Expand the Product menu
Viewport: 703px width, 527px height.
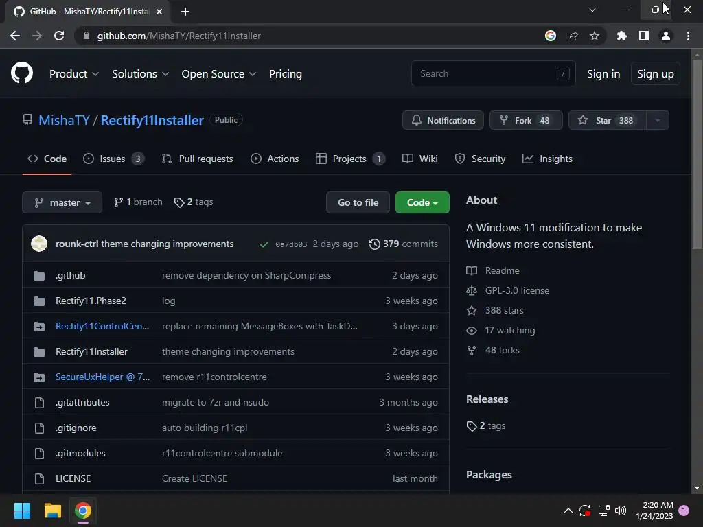click(x=74, y=74)
